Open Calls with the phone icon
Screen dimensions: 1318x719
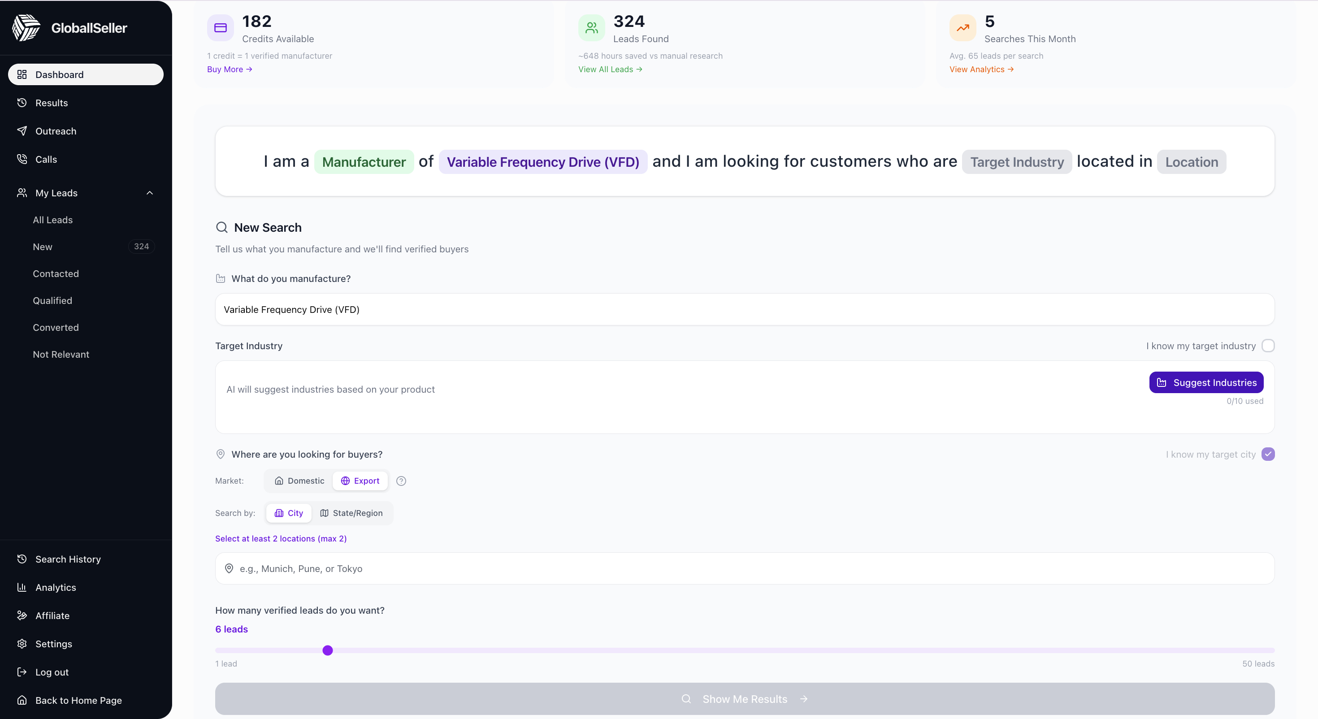(22, 159)
